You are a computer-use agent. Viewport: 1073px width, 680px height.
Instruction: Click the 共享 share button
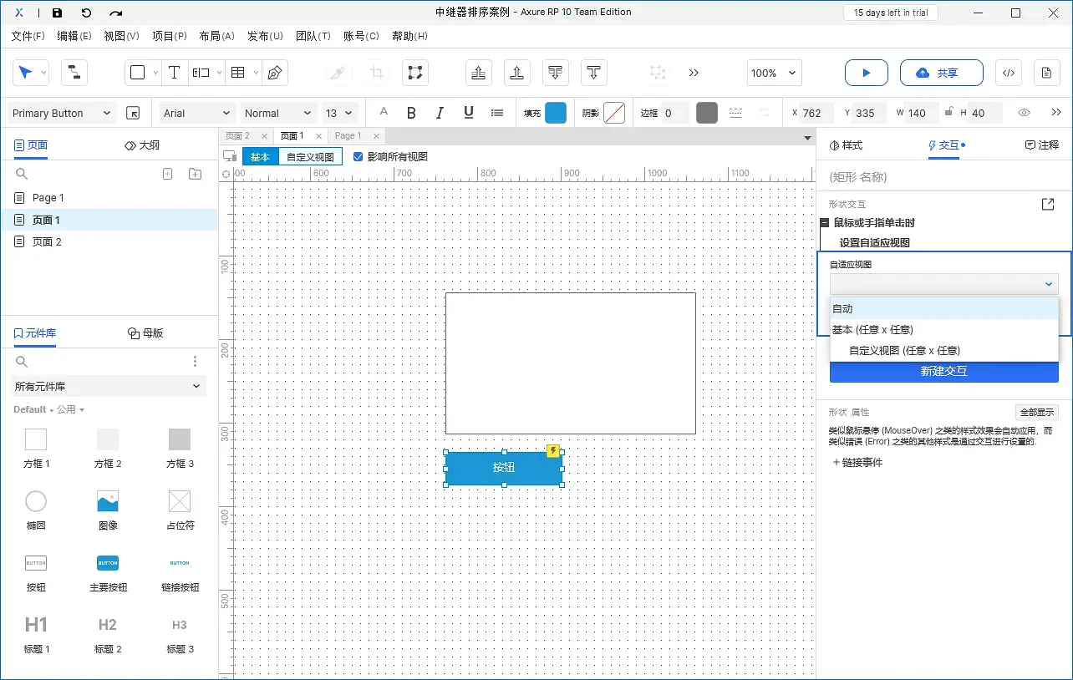point(941,73)
